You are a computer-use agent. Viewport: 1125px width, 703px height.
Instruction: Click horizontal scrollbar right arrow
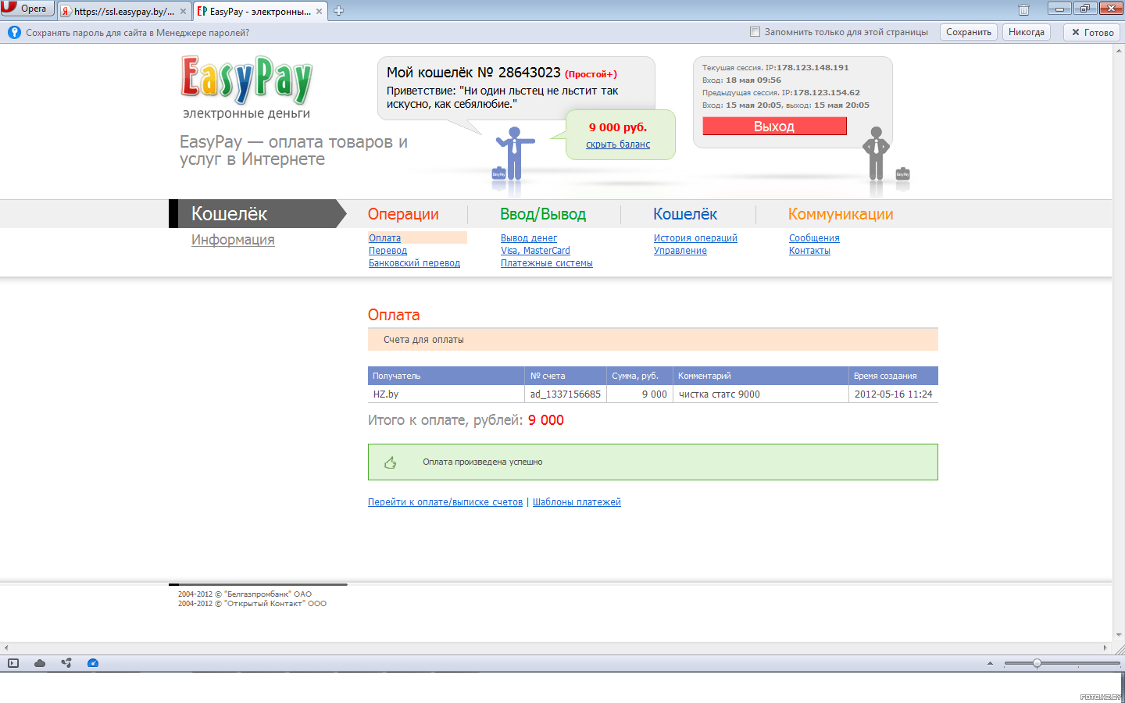point(1105,648)
